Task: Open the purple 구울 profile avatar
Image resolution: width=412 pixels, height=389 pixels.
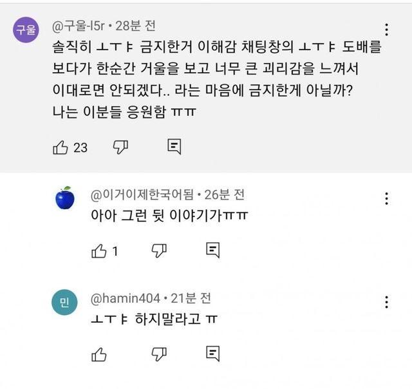Action: tap(26, 30)
